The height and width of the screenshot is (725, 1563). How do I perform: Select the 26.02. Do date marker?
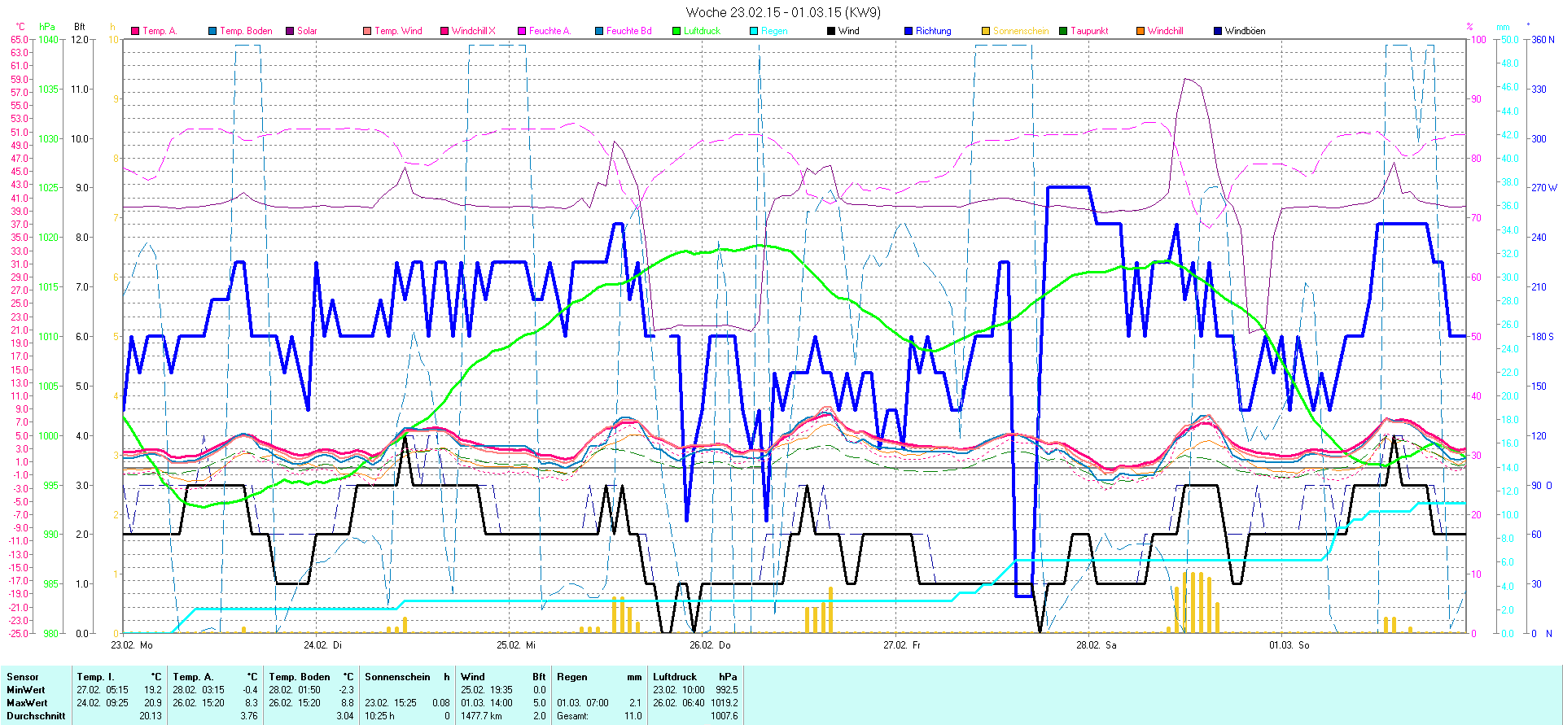pyautogui.click(x=710, y=645)
